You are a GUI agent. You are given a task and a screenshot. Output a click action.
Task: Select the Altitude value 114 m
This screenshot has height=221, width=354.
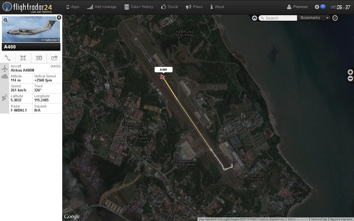[16, 80]
